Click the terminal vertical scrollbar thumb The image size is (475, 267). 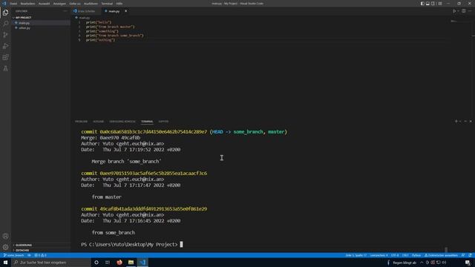click(446, 249)
